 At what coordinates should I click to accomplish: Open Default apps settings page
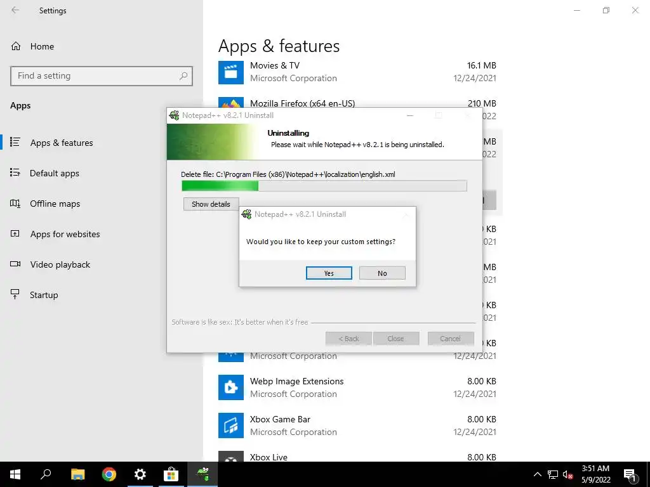point(55,173)
